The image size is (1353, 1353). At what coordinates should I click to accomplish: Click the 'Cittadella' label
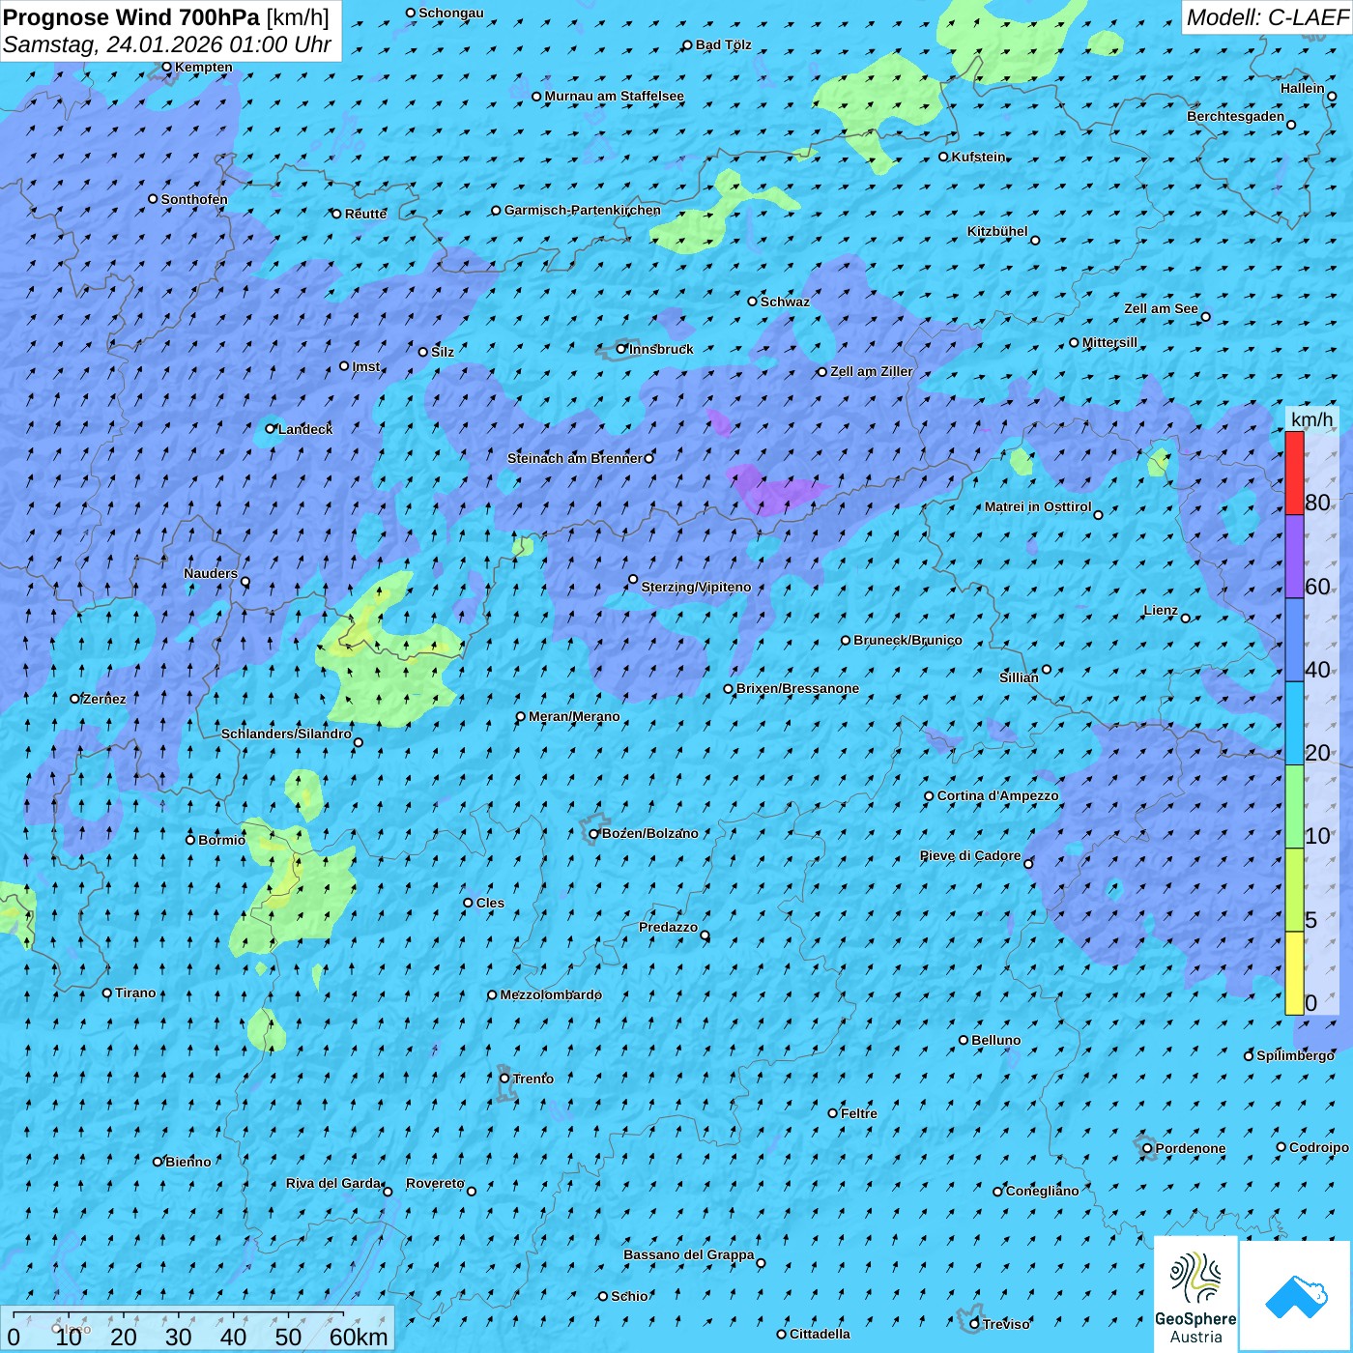tap(820, 1334)
